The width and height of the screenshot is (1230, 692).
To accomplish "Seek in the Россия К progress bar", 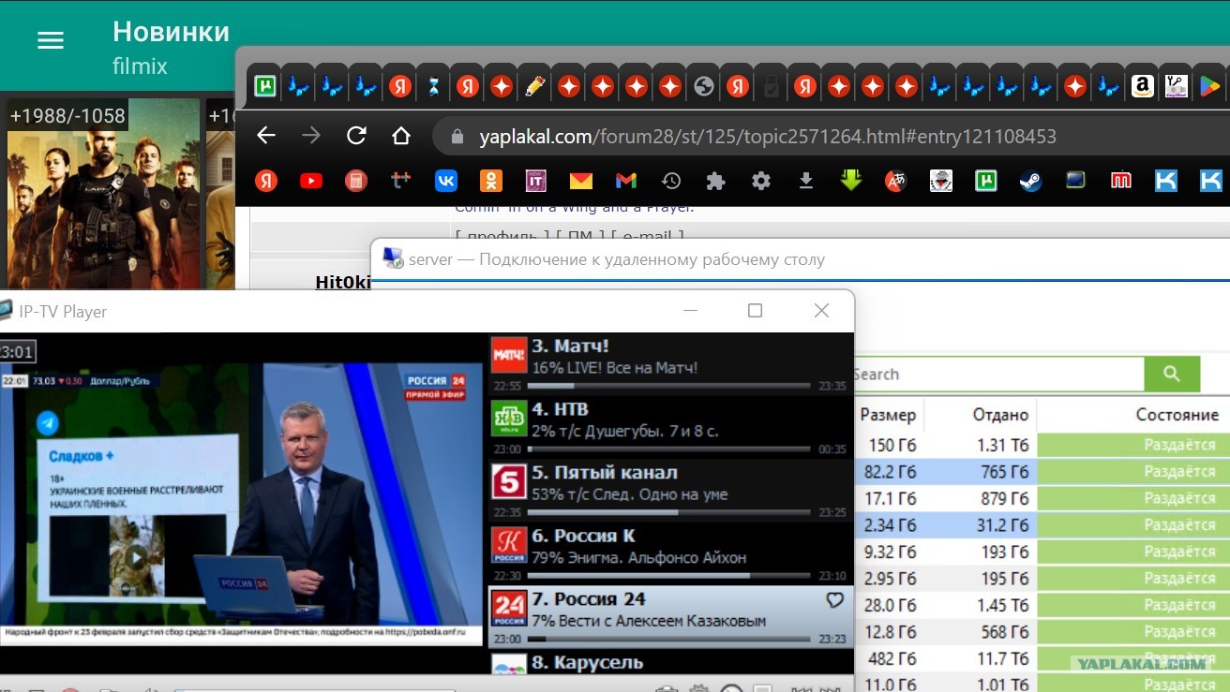I will (x=669, y=577).
